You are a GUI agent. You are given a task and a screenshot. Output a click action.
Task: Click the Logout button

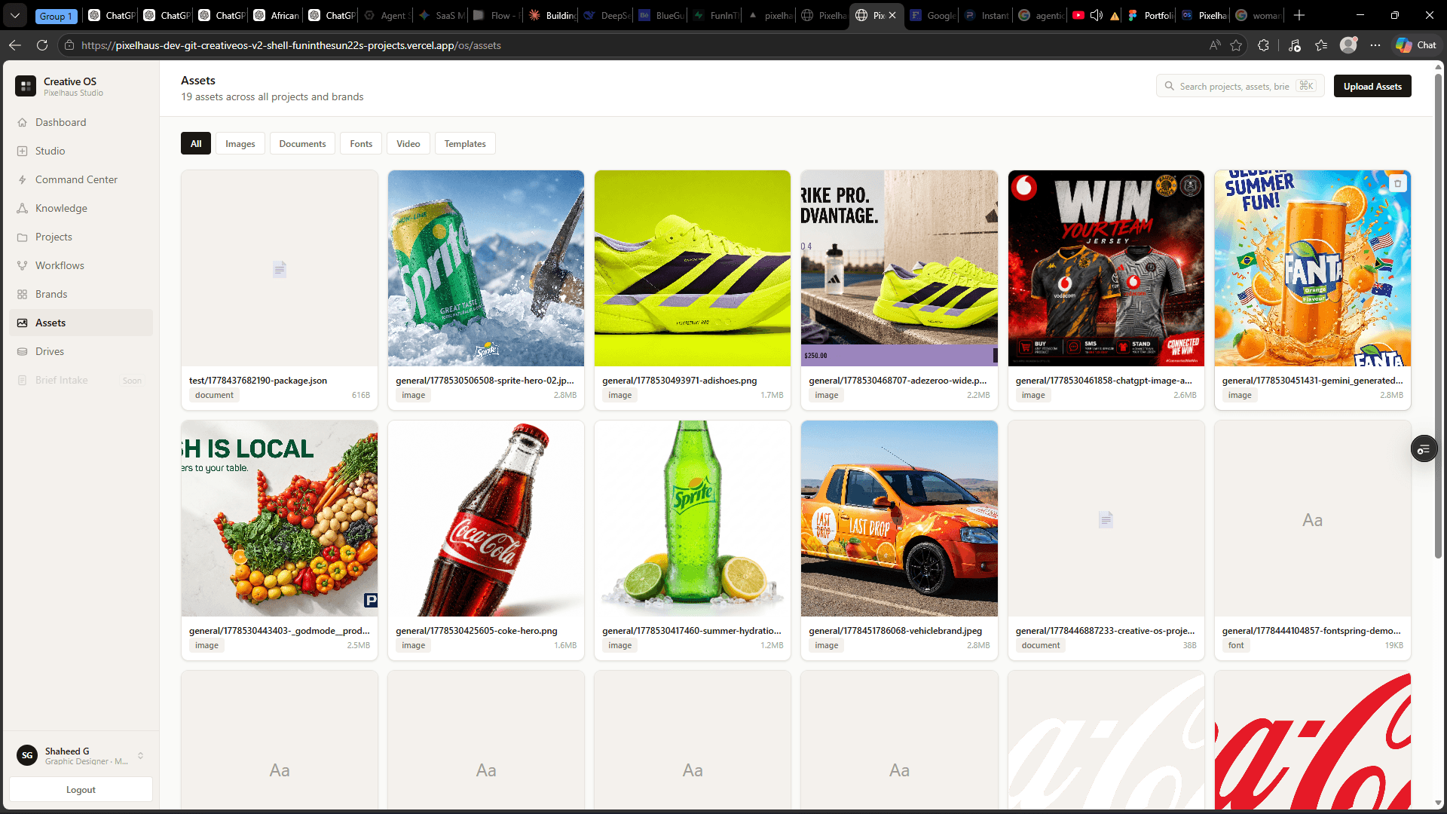(x=81, y=789)
